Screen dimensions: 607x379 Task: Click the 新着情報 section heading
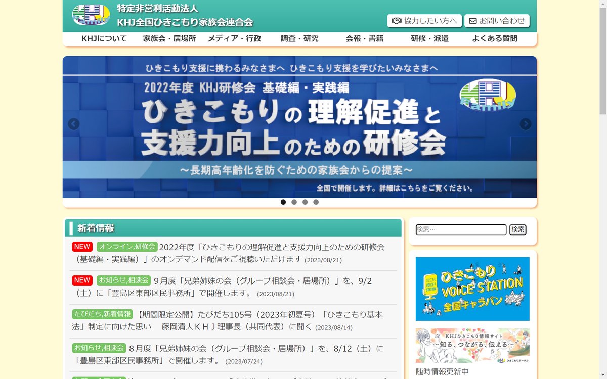[x=96, y=228]
